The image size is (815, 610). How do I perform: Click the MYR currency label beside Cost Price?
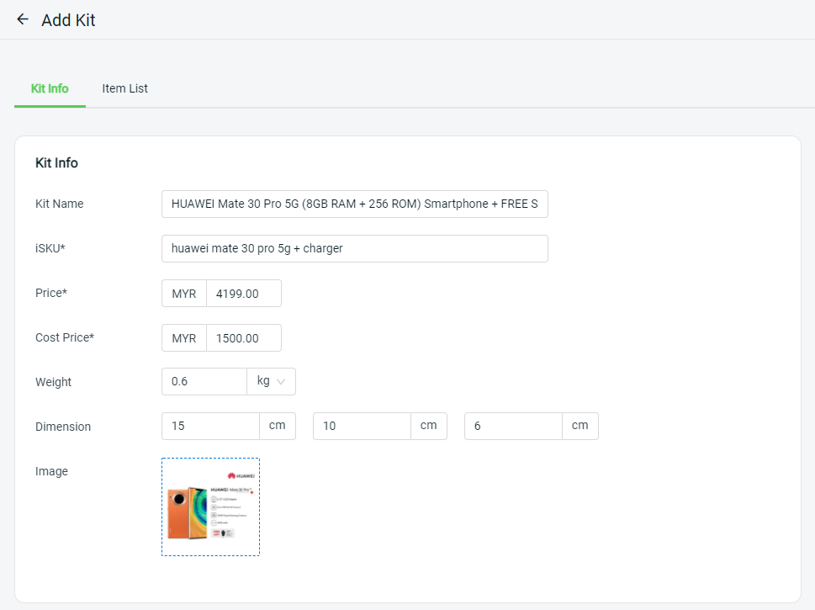click(x=184, y=338)
